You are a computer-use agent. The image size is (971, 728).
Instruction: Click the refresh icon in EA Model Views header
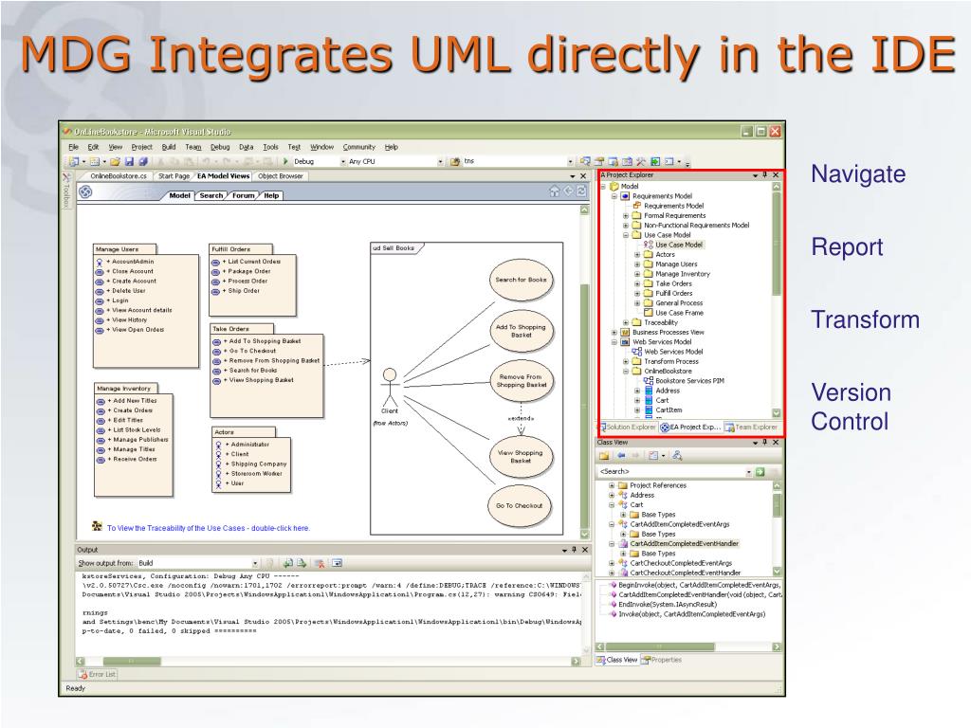pos(581,191)
